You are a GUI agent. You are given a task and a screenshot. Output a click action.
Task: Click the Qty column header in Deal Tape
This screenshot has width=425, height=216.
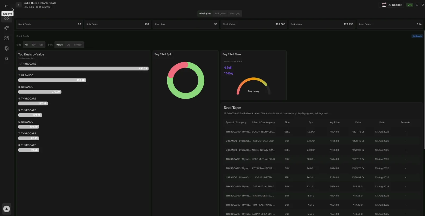pos(311,122)
